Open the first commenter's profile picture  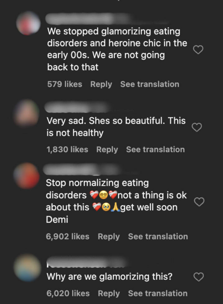pos(28,23)
